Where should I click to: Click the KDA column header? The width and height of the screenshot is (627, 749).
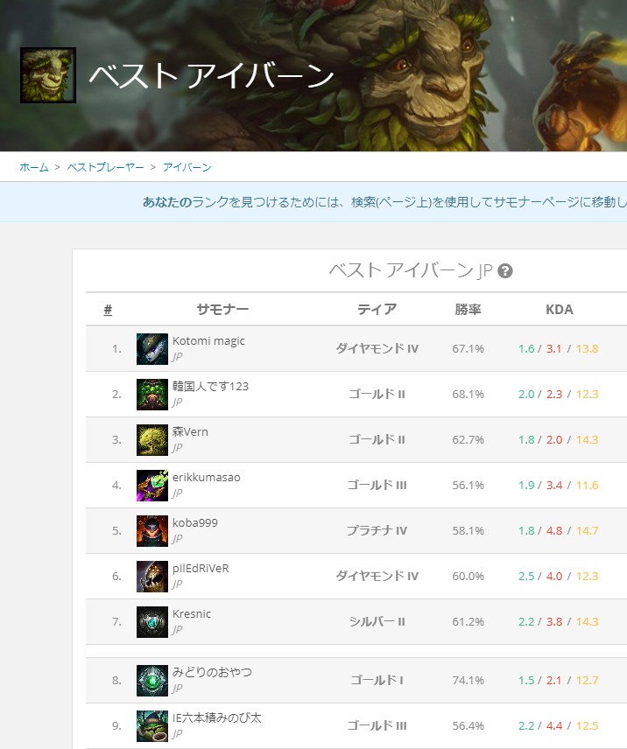point(560,310)
